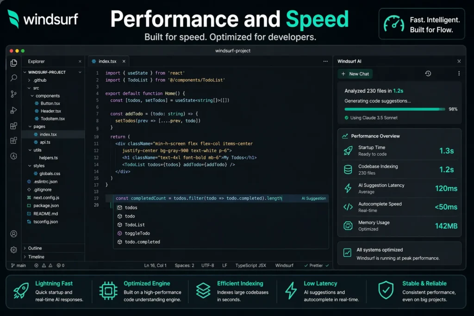Close the index.tsx tab

click(124, 62)
